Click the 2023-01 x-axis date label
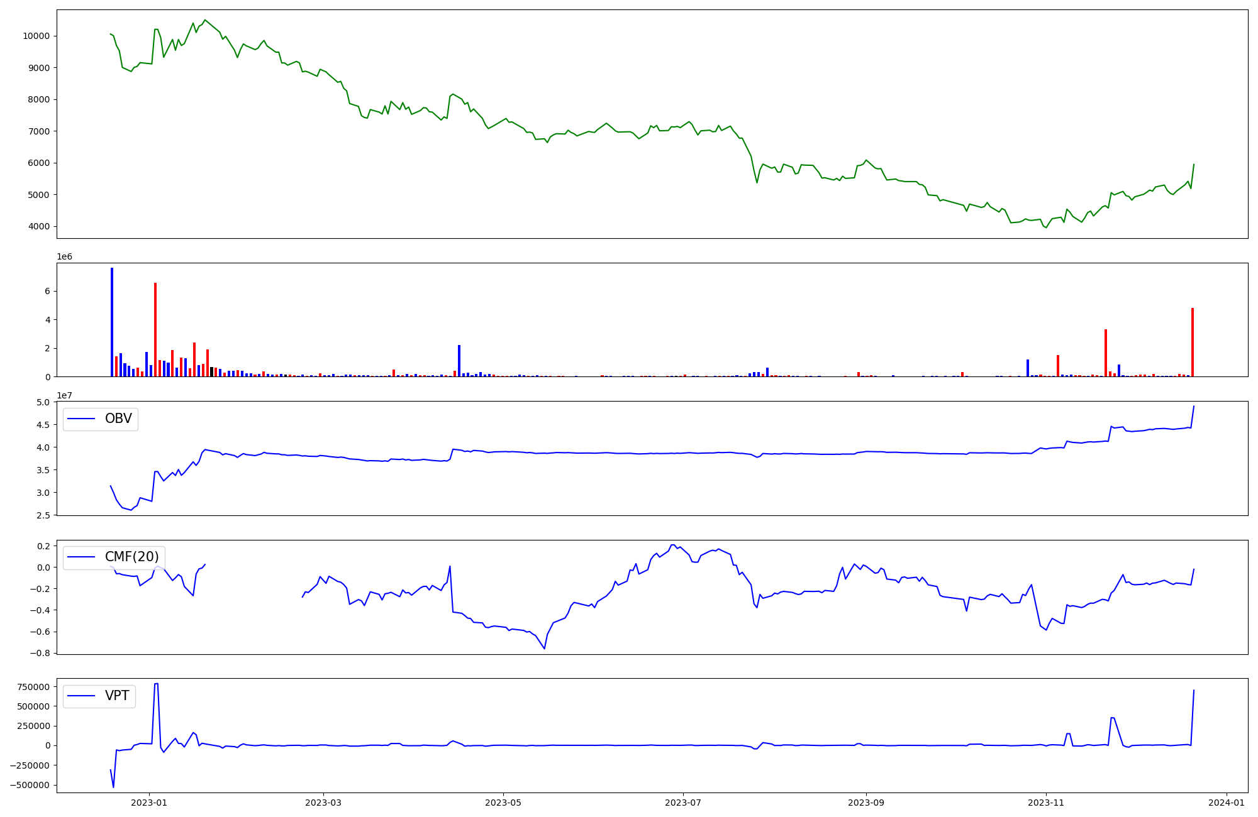Image resolution: width=1258 pixels, height=817 pixels. click(149, 802)
